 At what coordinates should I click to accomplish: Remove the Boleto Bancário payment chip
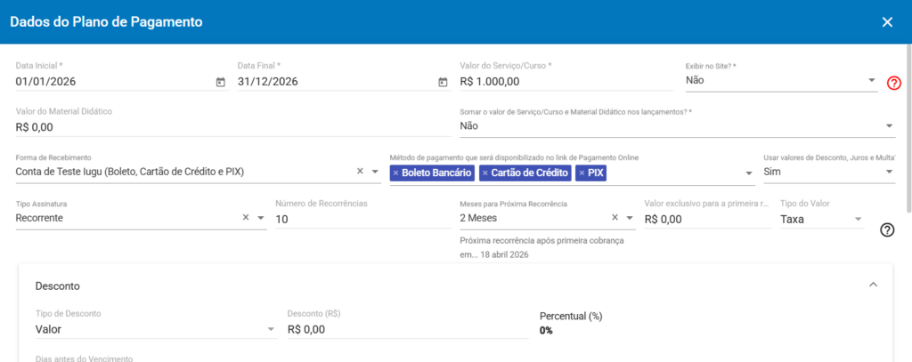click(395, 173)
